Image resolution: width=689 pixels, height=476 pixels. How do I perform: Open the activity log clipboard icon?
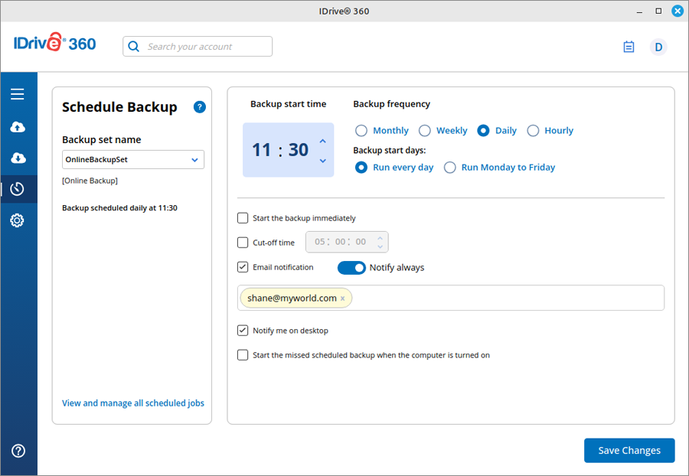pos(629,47)
